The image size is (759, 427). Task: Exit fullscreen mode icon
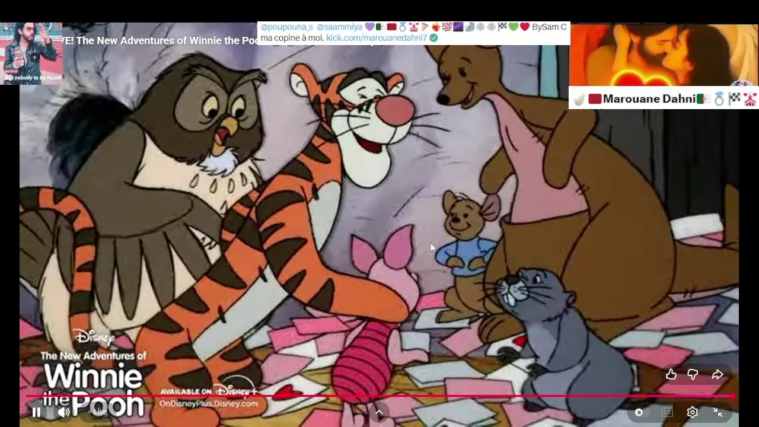[x=717, y=412]
